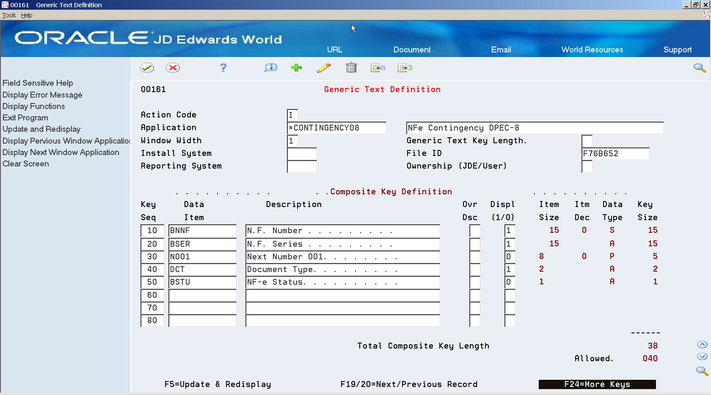Click the F24=More Keys button
Screen dimensions: 711x395
click(x=597, y=384)
